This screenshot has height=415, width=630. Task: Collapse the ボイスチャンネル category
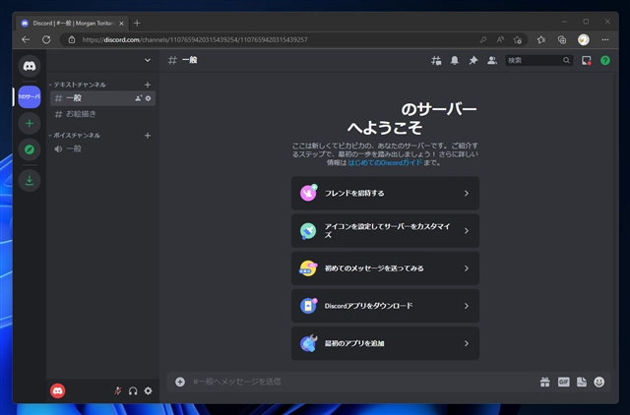tap(78, 135)
